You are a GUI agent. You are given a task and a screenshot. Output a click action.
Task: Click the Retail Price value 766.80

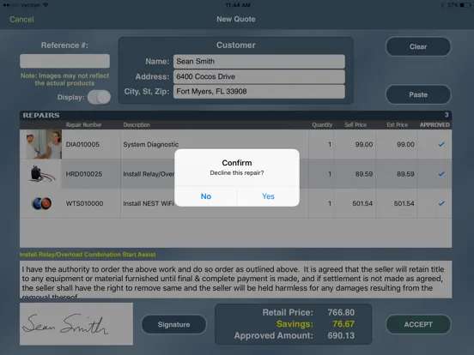[341, 312]
